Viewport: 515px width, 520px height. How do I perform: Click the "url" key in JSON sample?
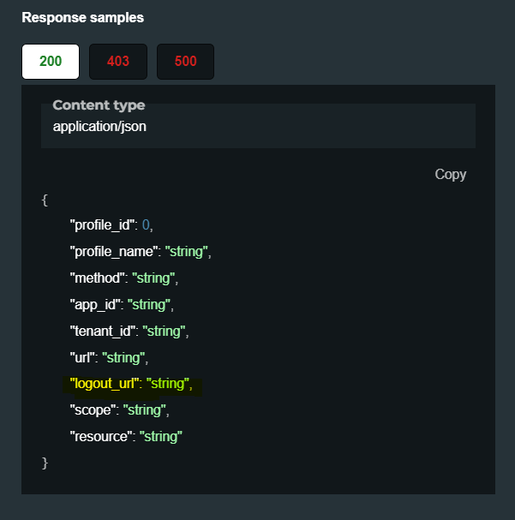pos(83,357)
